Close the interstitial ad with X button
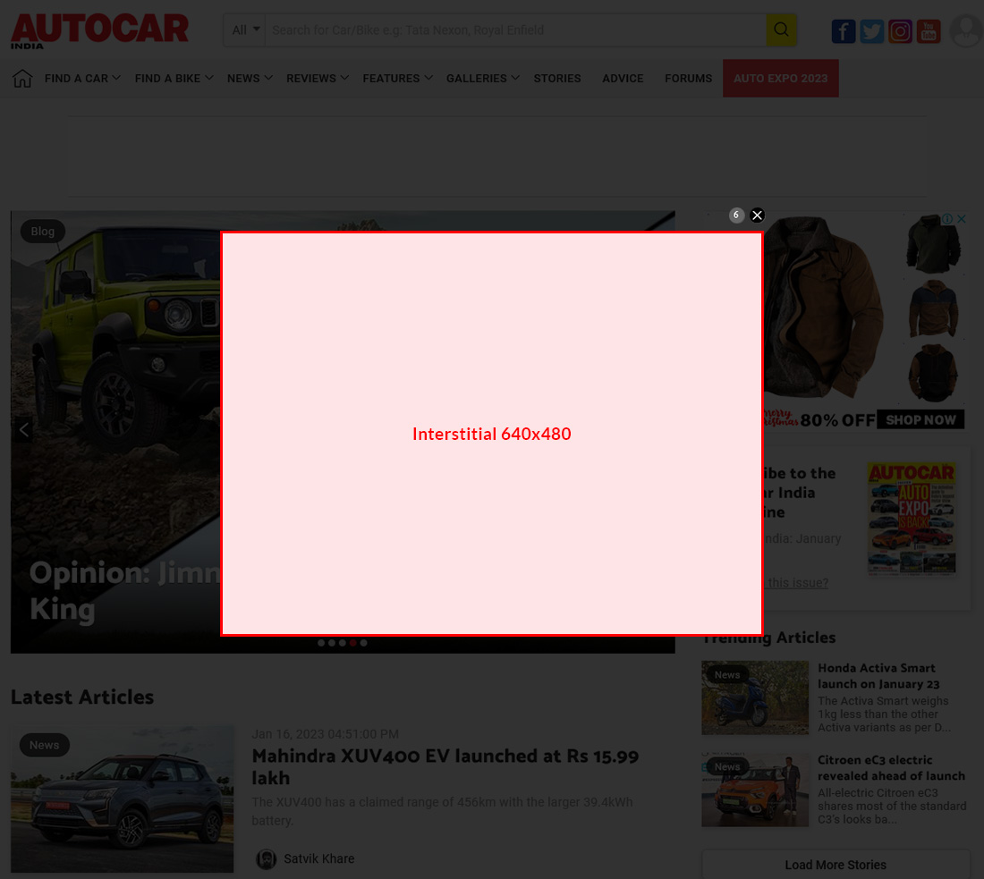This screenshot has height=879, width=984. 757,216
